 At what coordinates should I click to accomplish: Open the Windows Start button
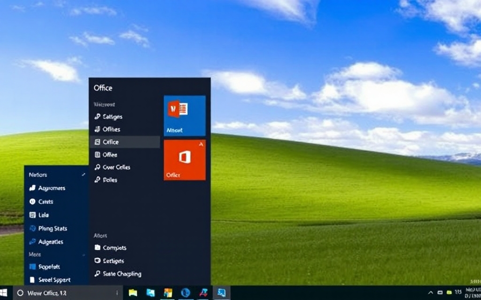[x=4, y=293]
